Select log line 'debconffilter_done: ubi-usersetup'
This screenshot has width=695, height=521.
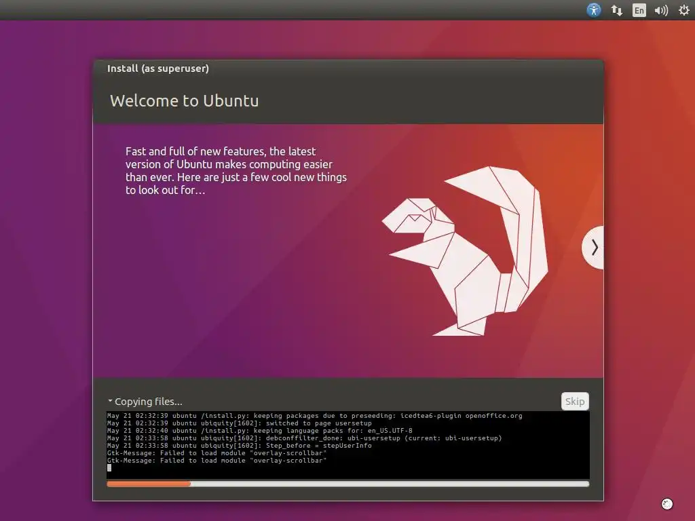(x=305, y=438)
